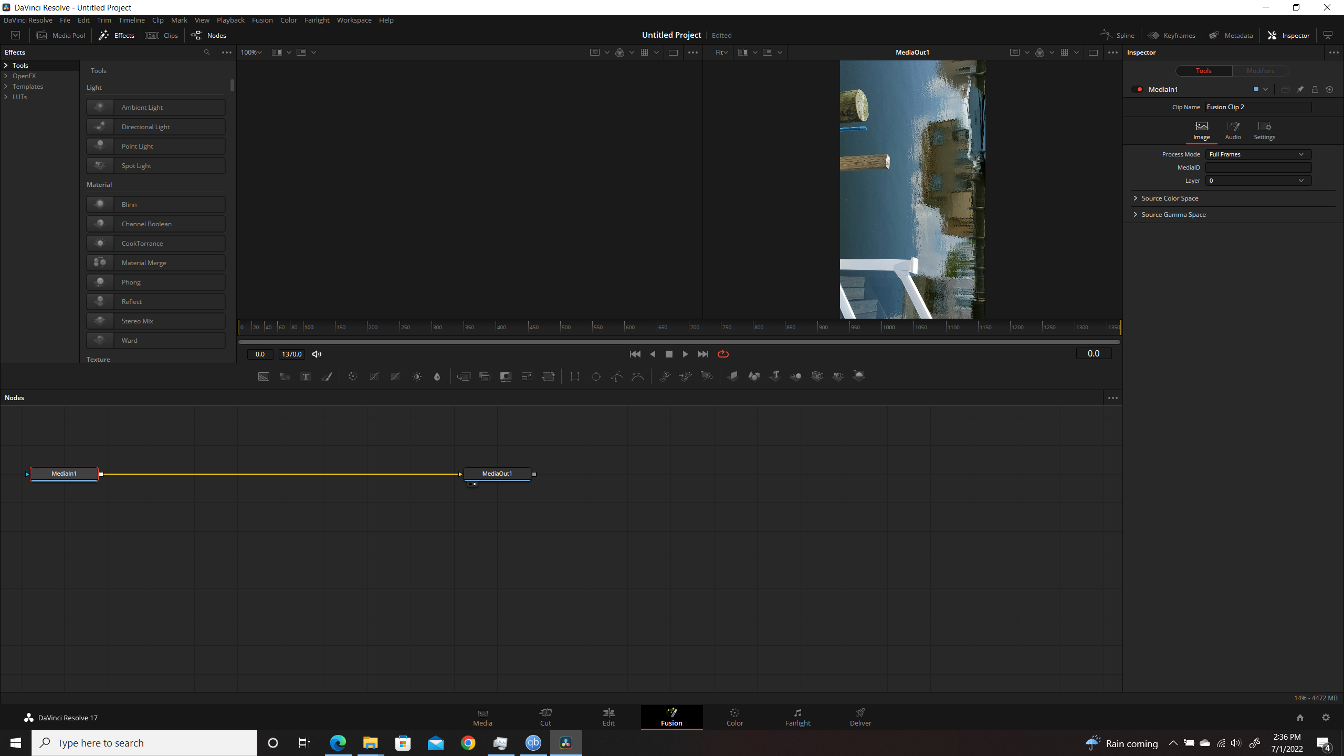This screenshot has width=1344, height=756.
Task: Open the Workspace menu
Action: click(354, 20)
